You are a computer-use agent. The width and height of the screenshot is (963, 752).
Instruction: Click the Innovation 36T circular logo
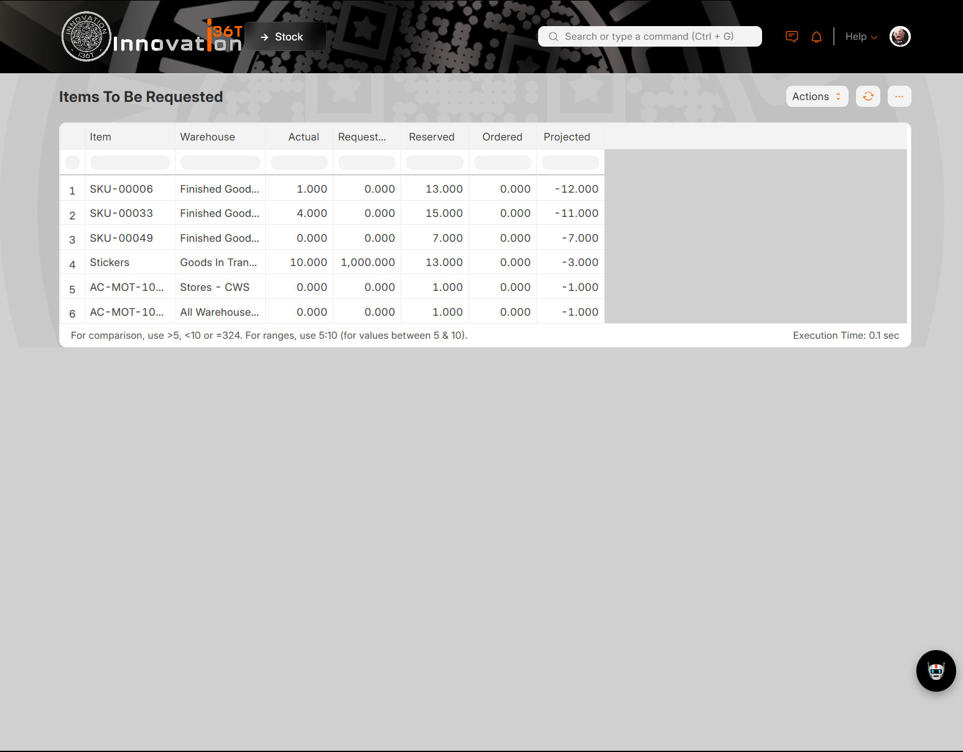(x=86, y=37)
